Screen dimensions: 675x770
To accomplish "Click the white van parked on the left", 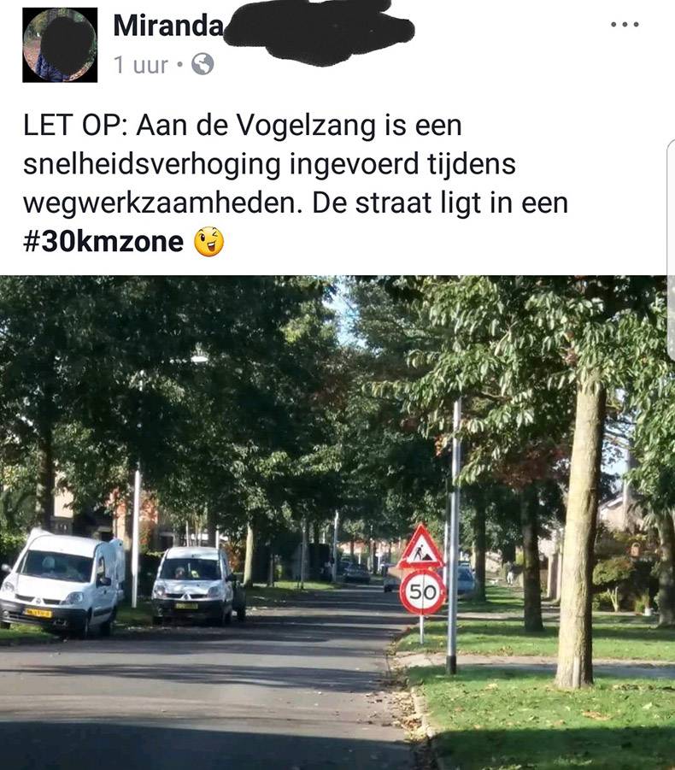I will tap(62, 582).
